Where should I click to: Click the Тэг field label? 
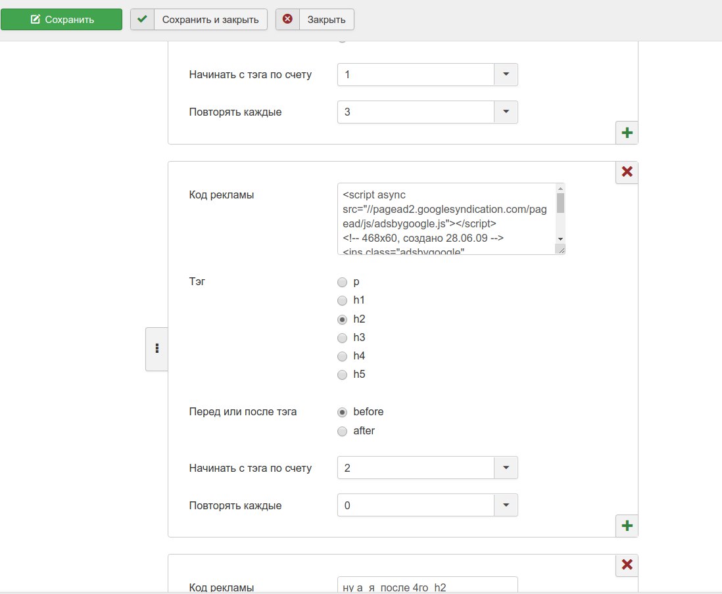tap(197, 282)
